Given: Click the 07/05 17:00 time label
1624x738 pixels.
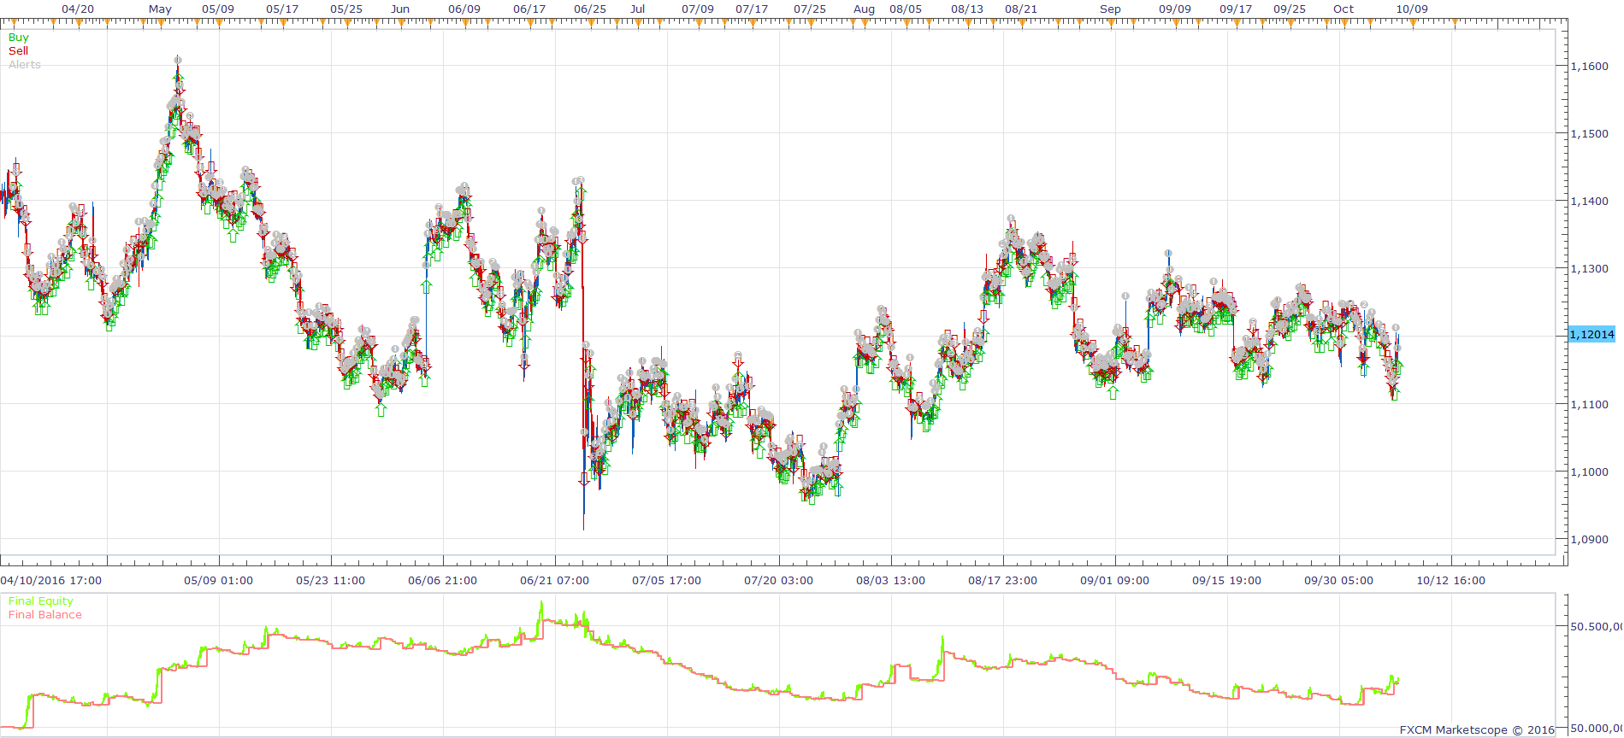Looking at the screenshot, I should [x=667, y=581].
